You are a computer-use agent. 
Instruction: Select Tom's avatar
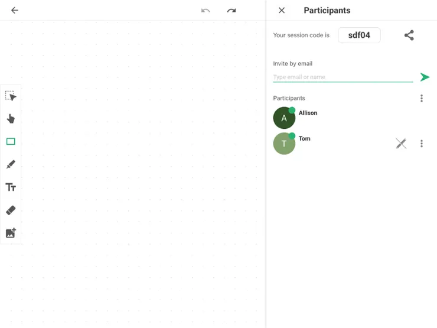click(x=284, y=144)
